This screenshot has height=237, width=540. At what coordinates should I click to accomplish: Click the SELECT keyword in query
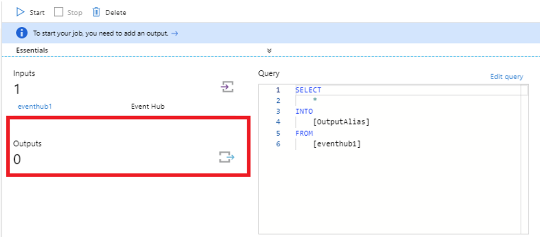(308, 90)
